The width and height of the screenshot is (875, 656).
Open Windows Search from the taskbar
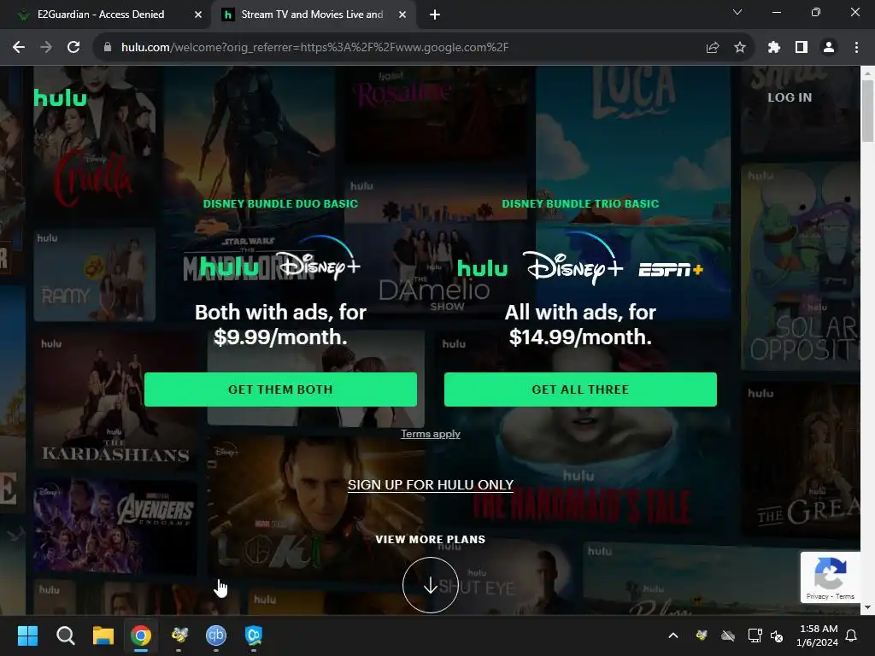point(65,635)
